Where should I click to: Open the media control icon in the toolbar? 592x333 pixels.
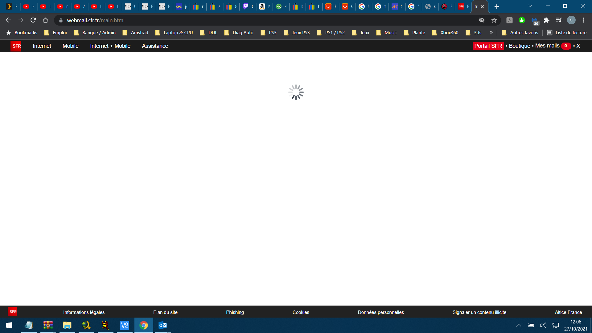[x=559, y=20]
